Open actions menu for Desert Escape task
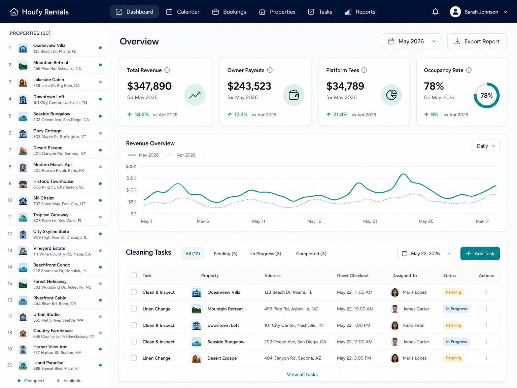Viewport: 517px width, 388px height. coord(486,358)
